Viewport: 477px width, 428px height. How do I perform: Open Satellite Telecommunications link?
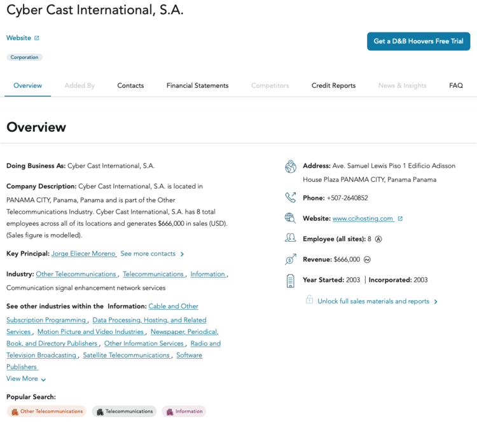pyautogui.click(x=127, y=356)
